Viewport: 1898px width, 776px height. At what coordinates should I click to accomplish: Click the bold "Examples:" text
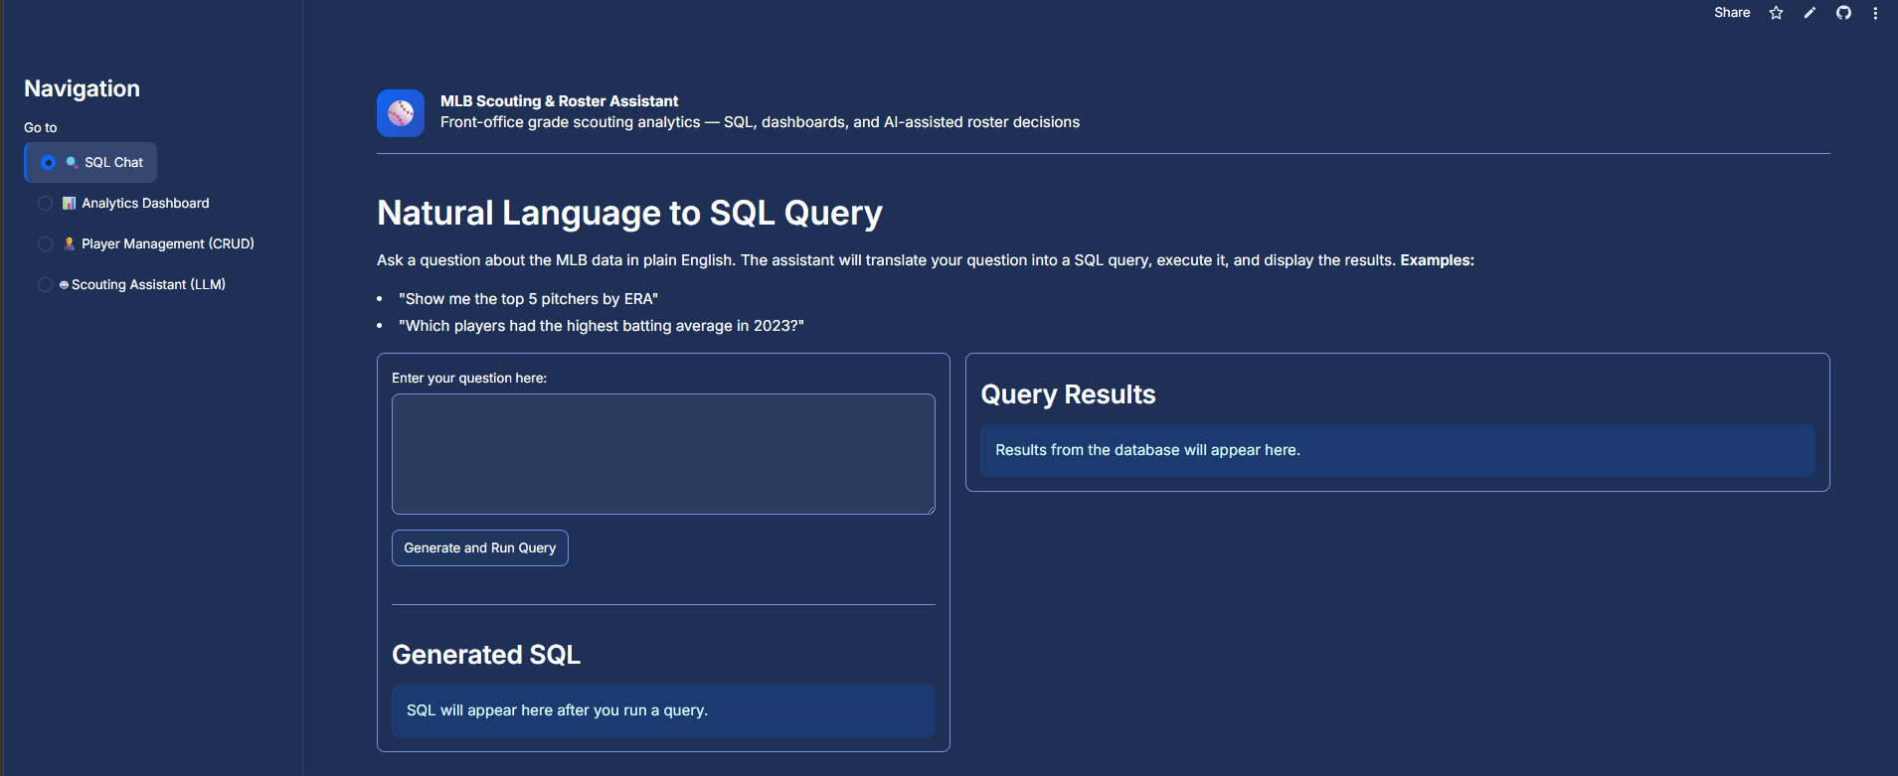[x=1438, y=260]
